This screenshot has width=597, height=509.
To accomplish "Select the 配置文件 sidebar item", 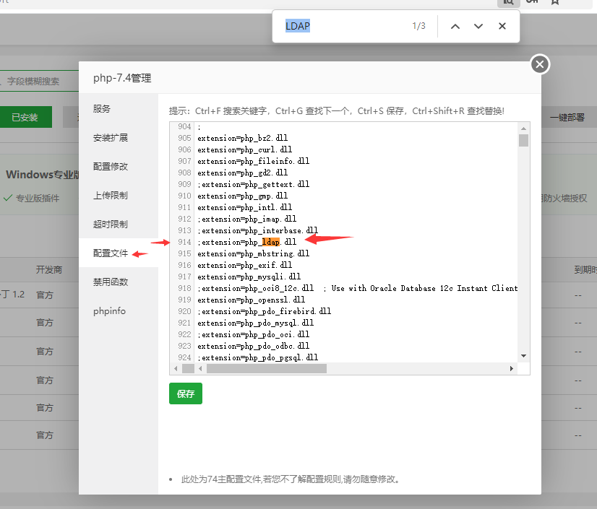I will pos(111,253).
